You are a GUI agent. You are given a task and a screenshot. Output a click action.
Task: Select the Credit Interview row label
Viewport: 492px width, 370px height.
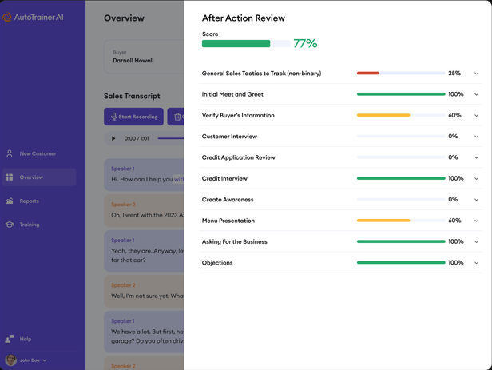click(x=224, y=179)
